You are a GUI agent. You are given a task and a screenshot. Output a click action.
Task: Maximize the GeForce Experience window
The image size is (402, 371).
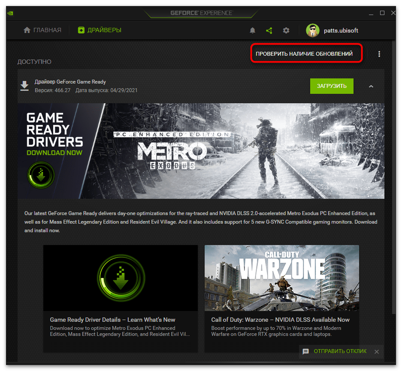(x=382, y=13)
